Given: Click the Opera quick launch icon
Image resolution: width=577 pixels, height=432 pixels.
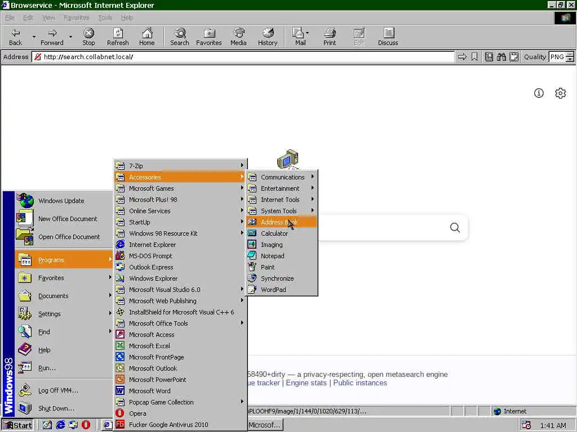Looking at the screenshot, I should [x=86, y=425].
